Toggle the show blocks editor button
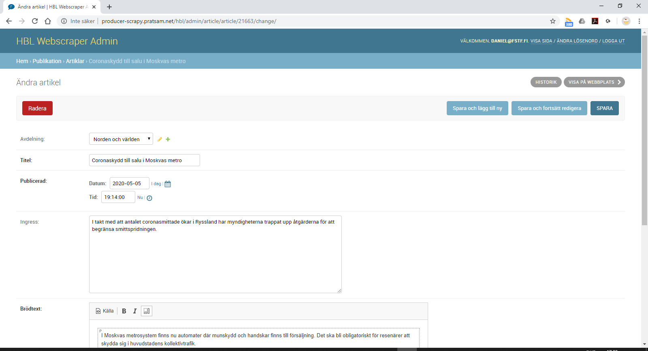The height and width of the screenshot is (351, 648). point(147,311)
